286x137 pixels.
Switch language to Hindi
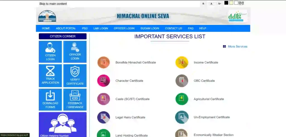tap(241, 3)
